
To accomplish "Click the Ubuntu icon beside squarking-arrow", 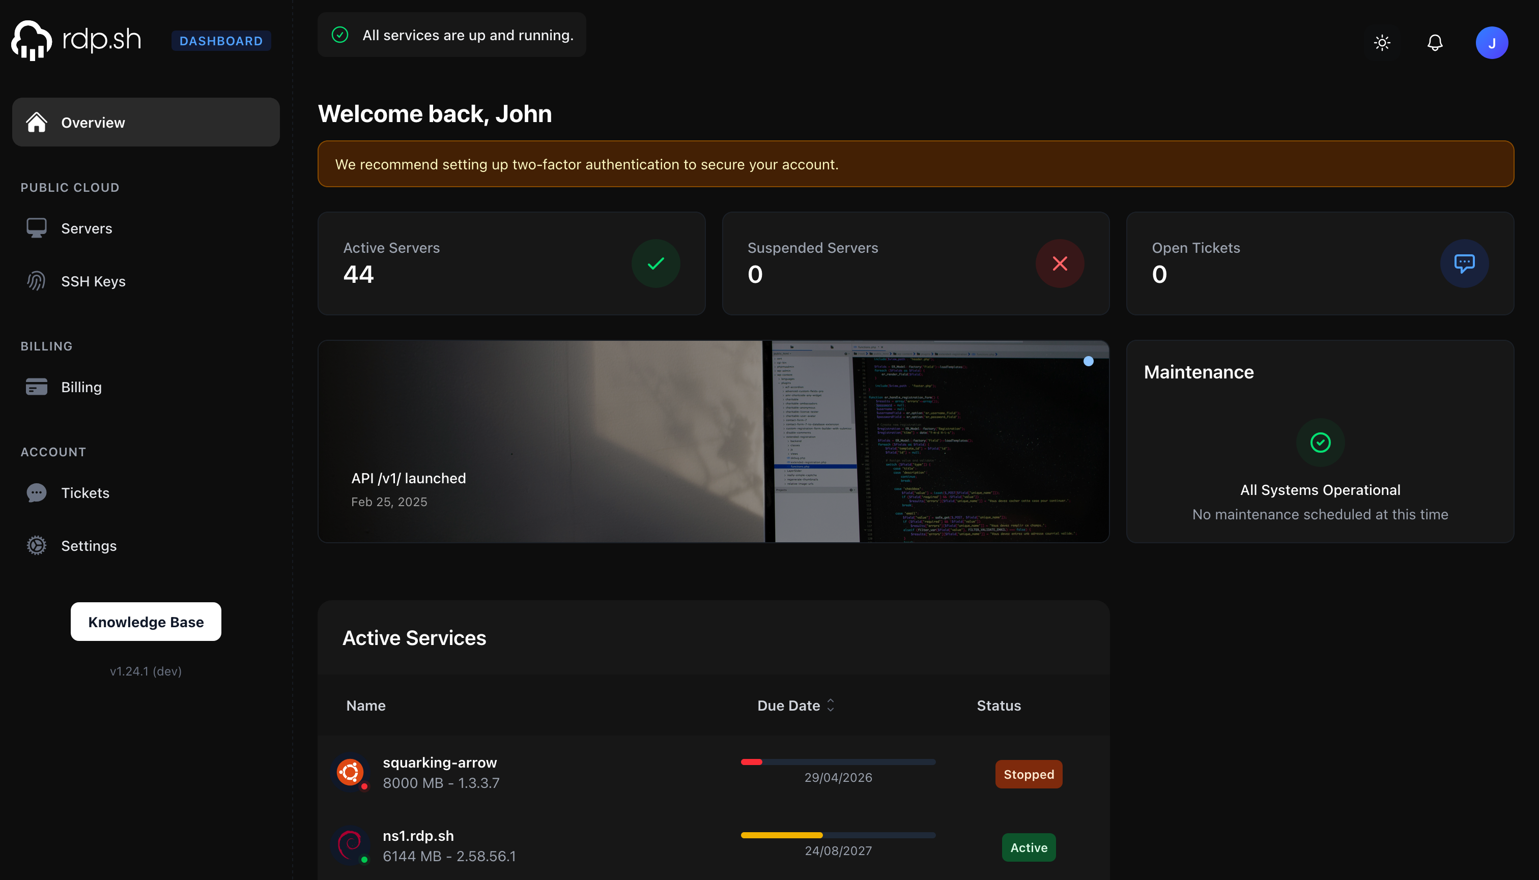I will (x=351, y=772).
